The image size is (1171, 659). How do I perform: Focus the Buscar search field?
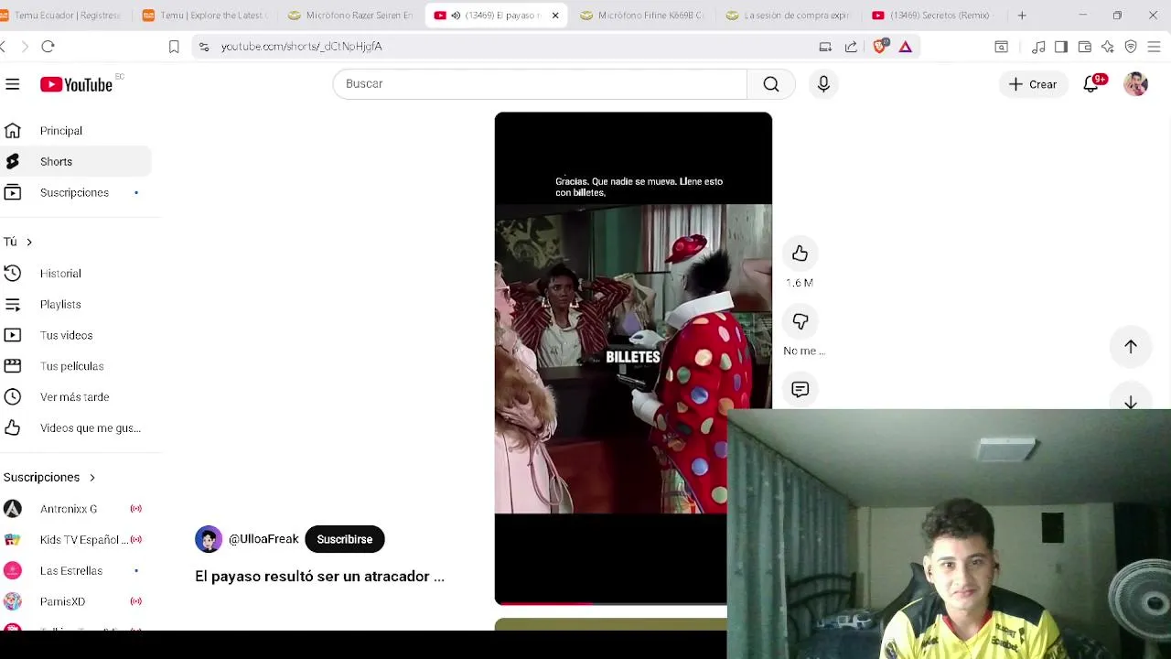click(540, 84)
